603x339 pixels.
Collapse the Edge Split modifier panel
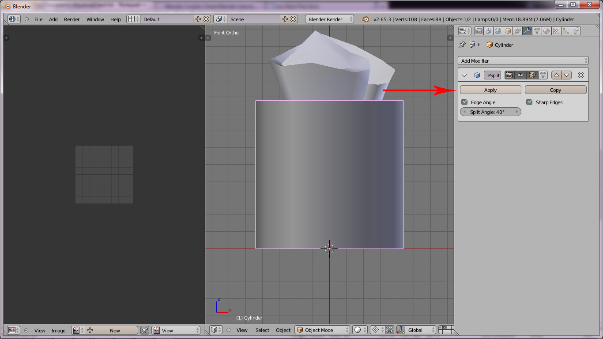point(464,75)
